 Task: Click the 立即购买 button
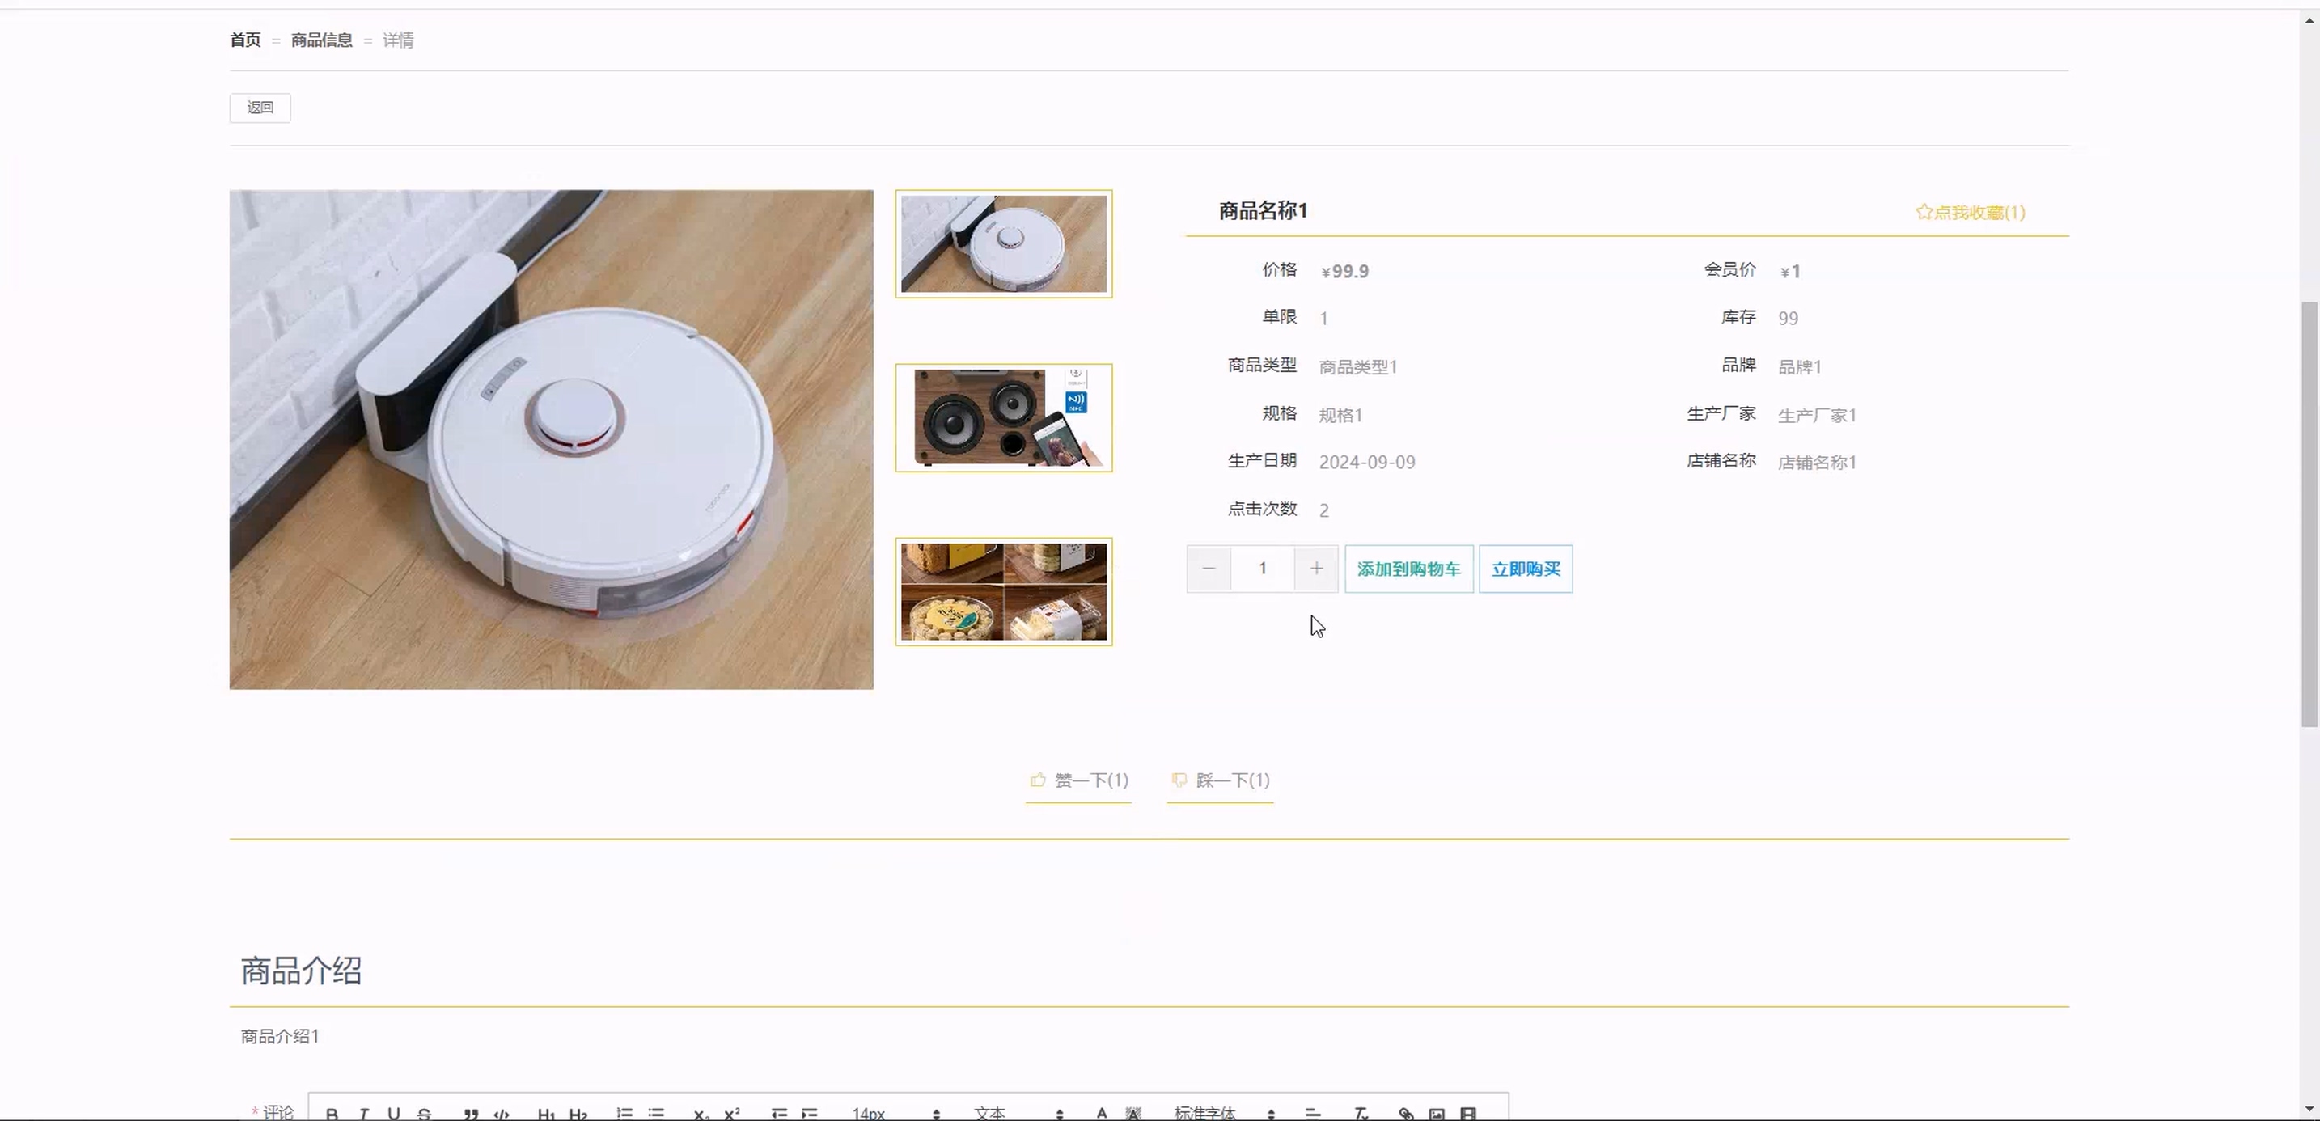point(1526,569)
